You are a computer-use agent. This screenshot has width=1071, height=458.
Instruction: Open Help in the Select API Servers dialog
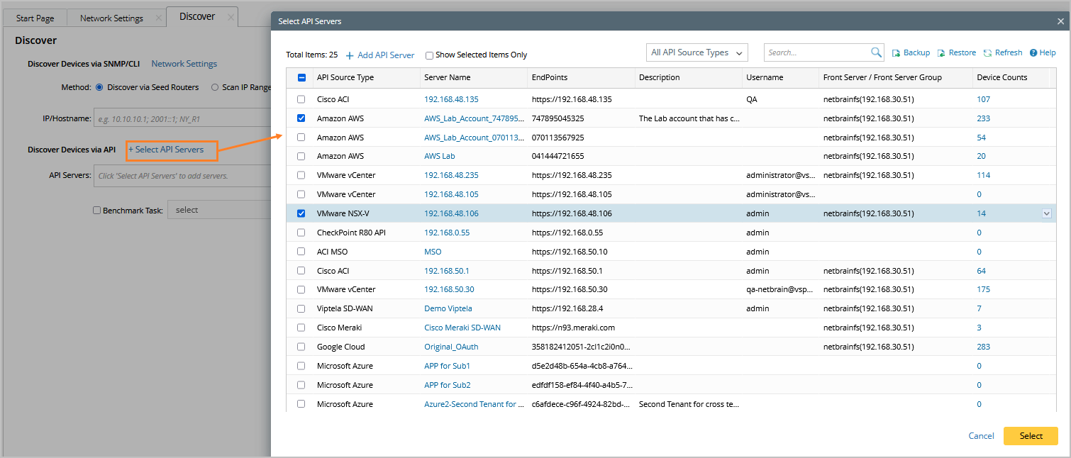(x=1043, y=52)
